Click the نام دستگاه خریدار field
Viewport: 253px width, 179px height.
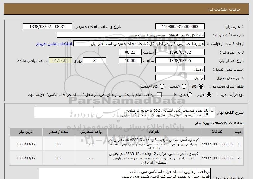[x=131, y=35]
